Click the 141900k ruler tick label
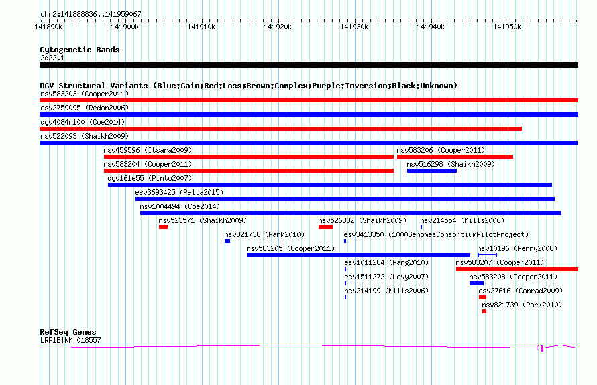Screen dimensions: 597x385 [x=125, y=27]
